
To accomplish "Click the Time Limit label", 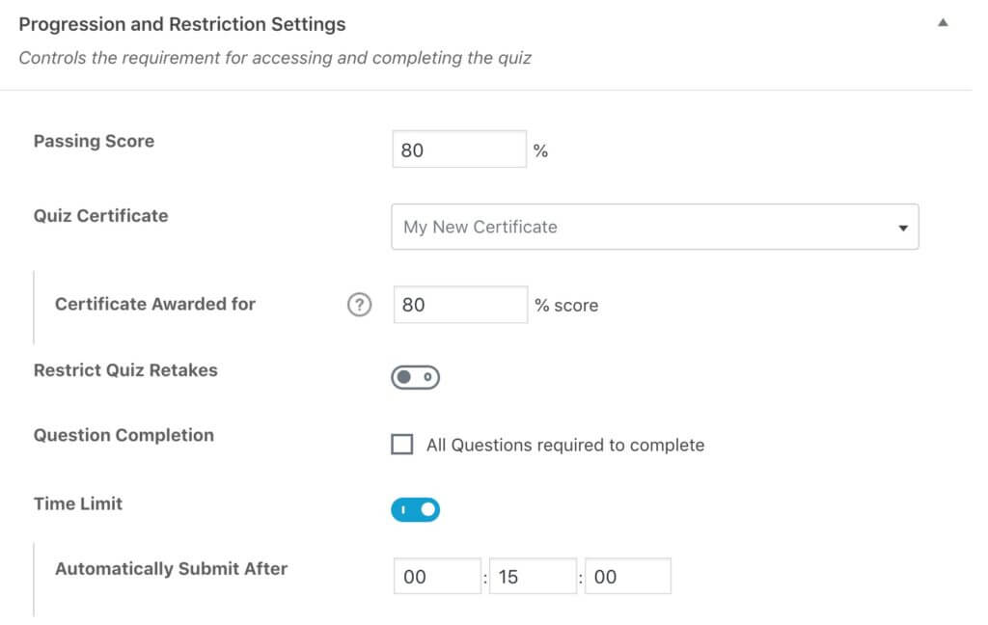I will pos(78,503).
